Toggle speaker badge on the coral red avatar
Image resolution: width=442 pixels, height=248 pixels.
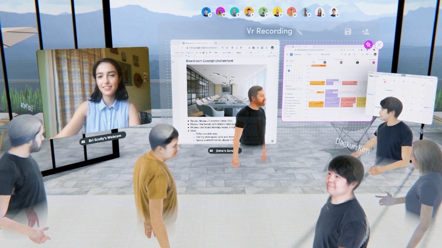click(x=295, y=15)
